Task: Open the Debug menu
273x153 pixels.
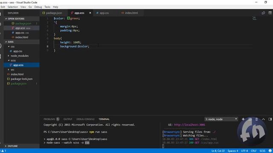Action: [38, 7]
